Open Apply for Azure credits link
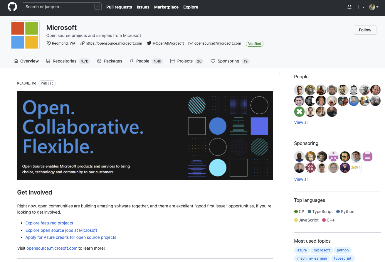 pos(71,237)
